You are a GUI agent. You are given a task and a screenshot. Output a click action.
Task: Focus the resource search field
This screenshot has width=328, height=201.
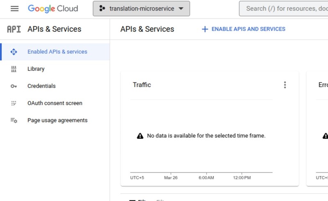click(283, 9)
